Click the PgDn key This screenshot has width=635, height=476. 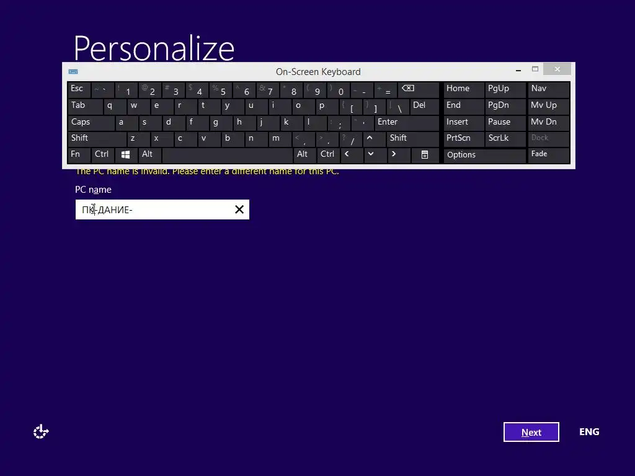[x=505, y=107]
